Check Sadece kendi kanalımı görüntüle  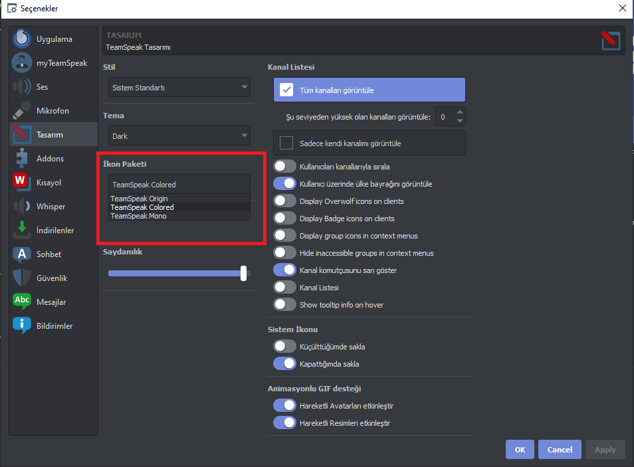pyautogui.click(x=286, y=143)
